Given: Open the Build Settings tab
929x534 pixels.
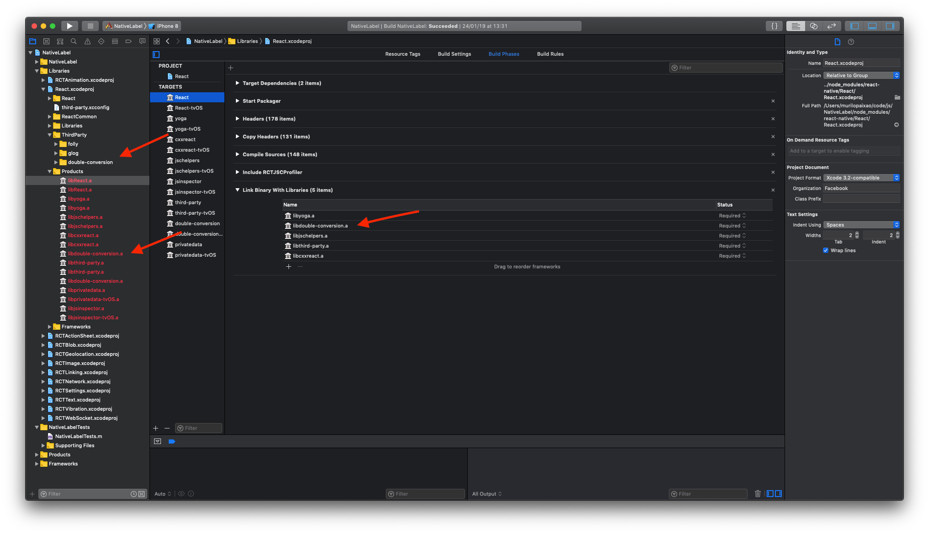Looking at the screenshot, I should 454,54.
